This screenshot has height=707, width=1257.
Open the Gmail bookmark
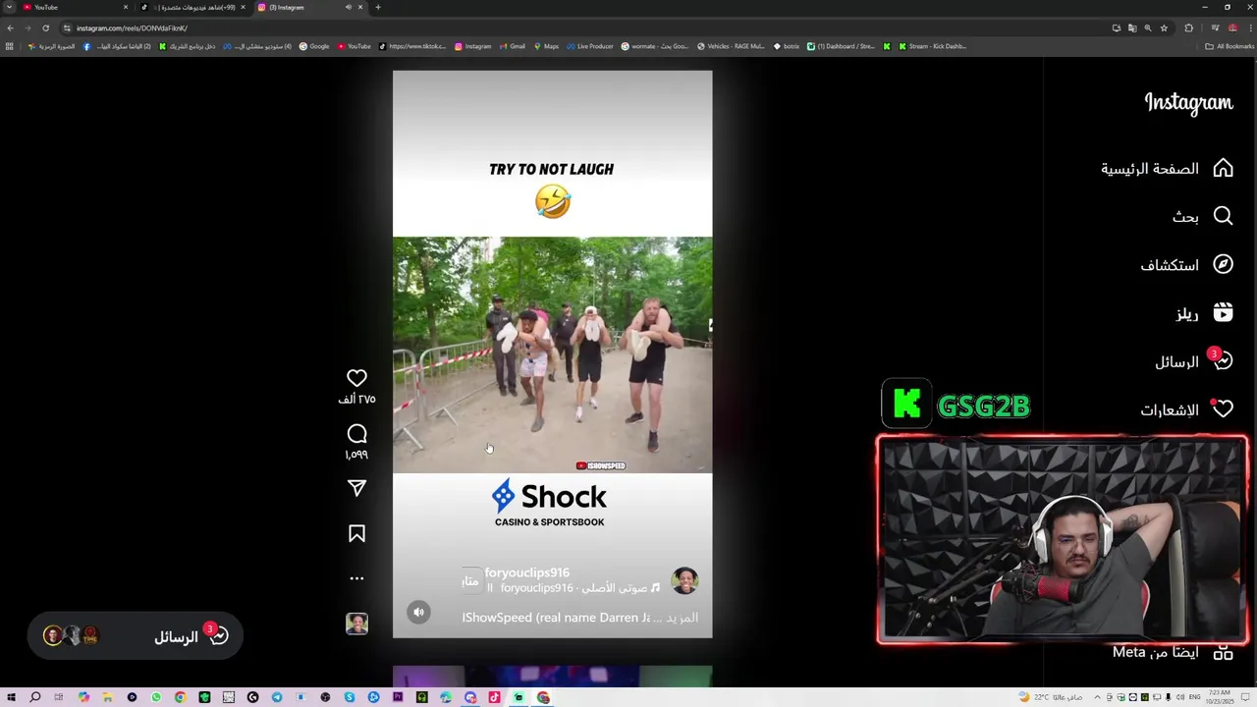pos(513,46)
